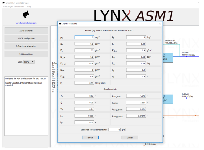Select the YA field with value 0.24
The image size is (204, 150).
point(84,109)
